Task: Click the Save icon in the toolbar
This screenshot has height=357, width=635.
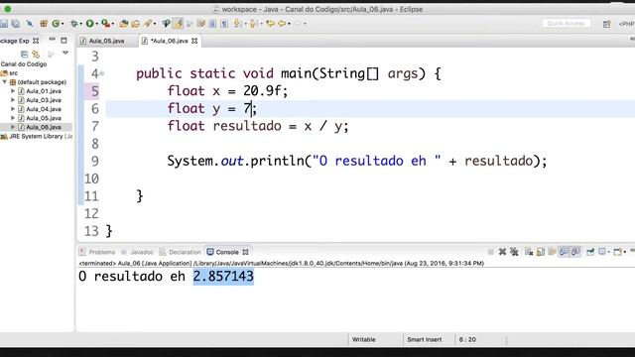Action: (x=4, y=24)
